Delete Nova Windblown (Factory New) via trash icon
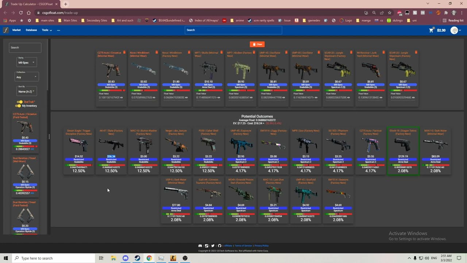This screenshot has width=467, height=263. [189, 53]
